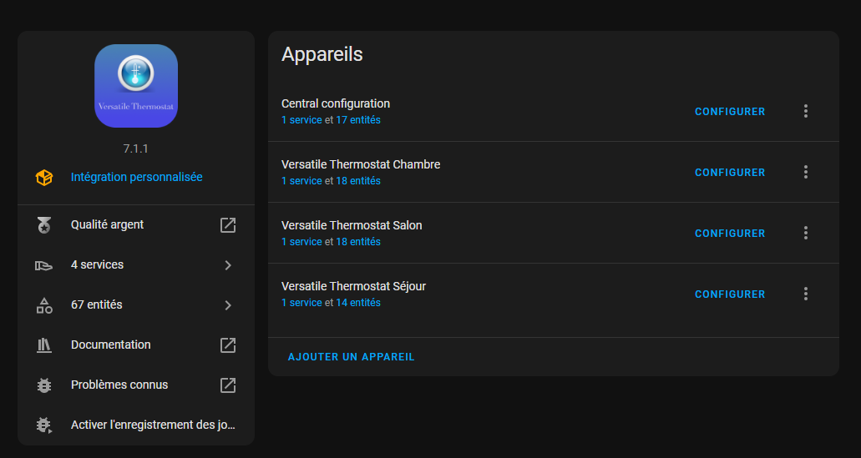The image size is (861, 458).
Task: Configure the Central configuration device
Action: 730,111
